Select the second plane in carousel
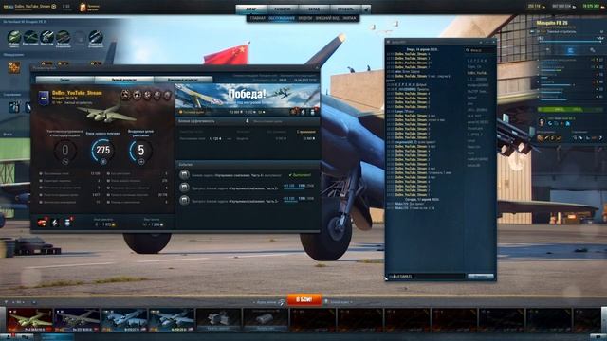The height and width of the screenshot is (341, 607). [77, 320]
